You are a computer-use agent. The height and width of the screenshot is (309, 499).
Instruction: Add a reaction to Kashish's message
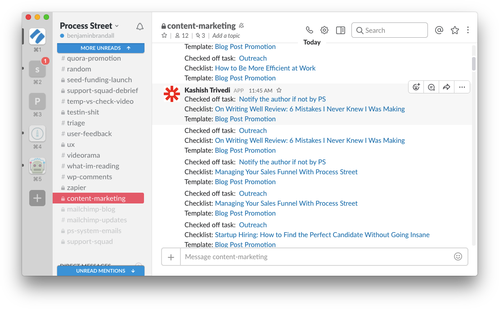(x=416, y=87)
